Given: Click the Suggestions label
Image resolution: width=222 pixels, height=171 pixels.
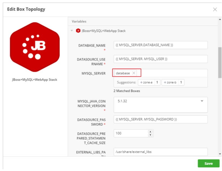Looking at the screenshot, I should pos(126,82).
